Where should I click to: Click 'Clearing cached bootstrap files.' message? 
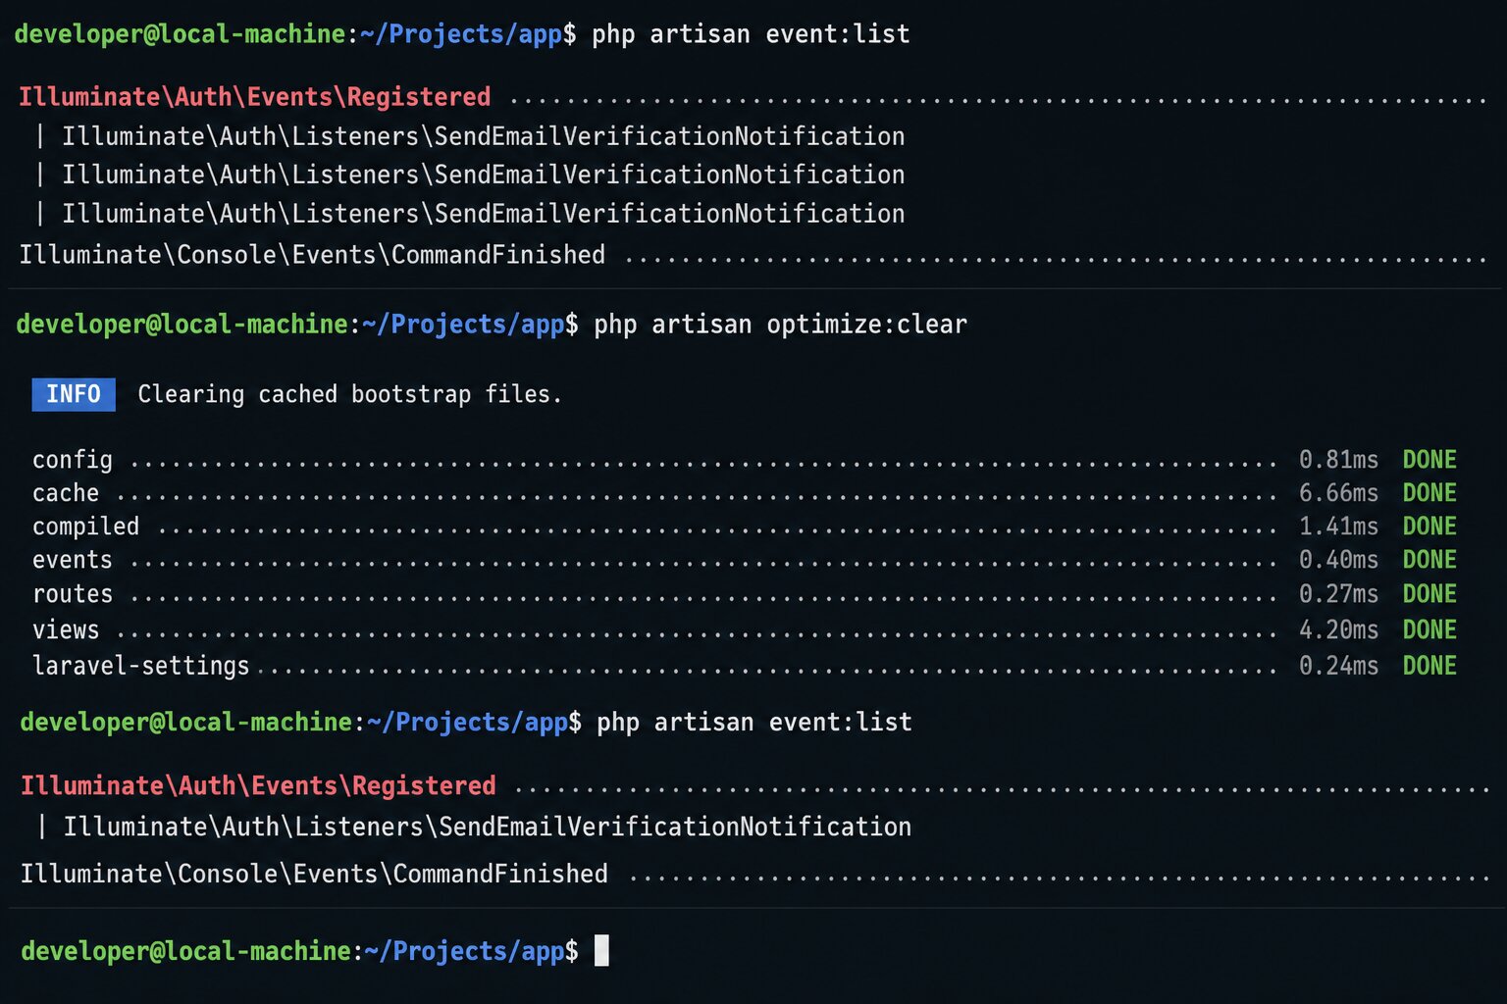[x=350, y=394]
